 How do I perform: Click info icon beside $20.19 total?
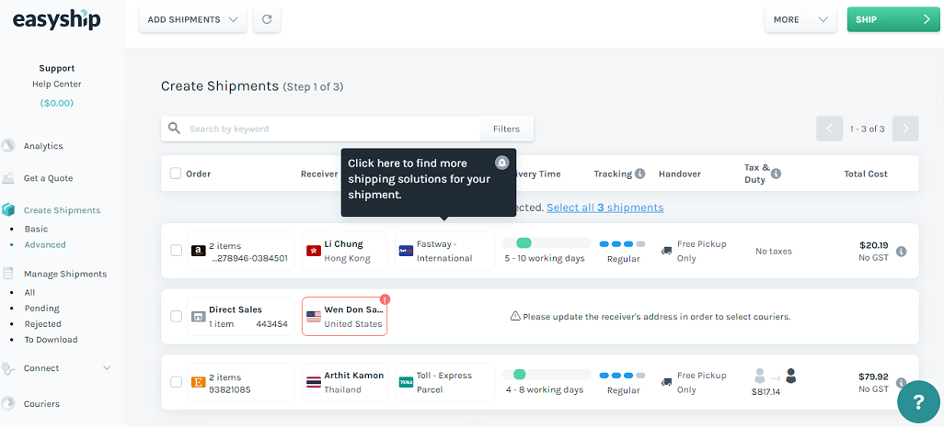tap(902, 251)
